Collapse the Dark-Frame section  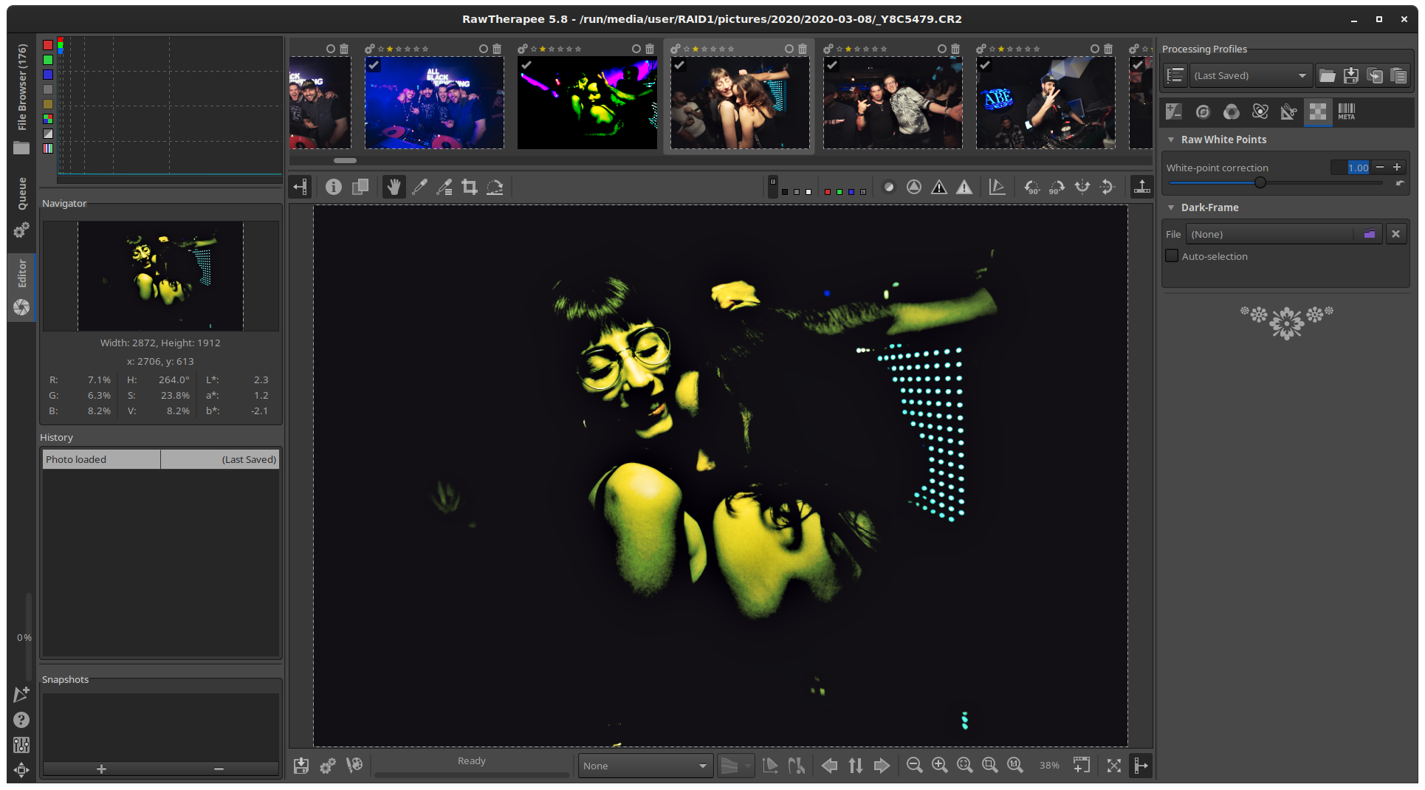coord(1171,207)
